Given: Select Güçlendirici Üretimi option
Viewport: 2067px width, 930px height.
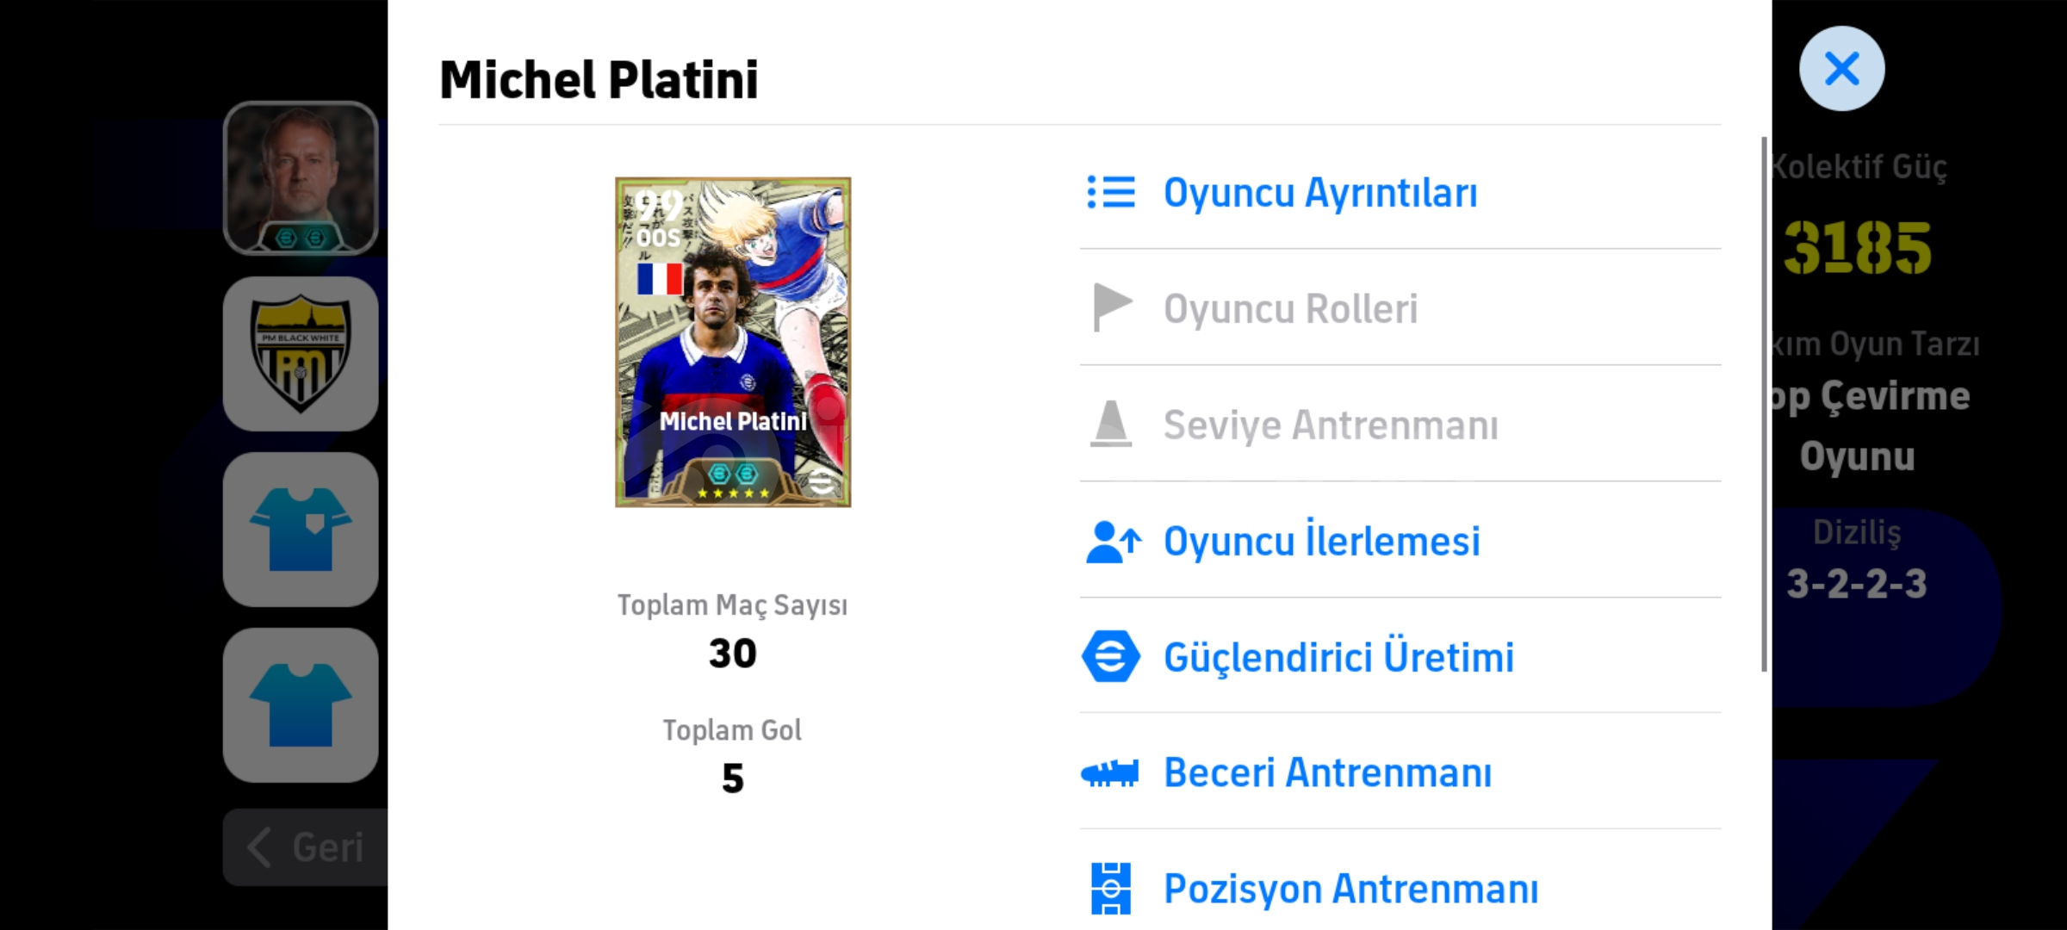Looking at the screenshot, I should pyautogui.click(x=1400, y=656).
